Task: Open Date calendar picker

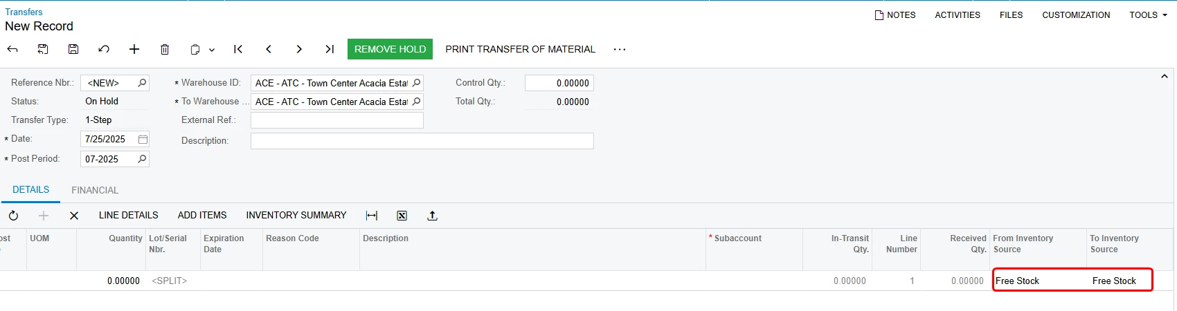Action: pyautogui.click(x=143, y=139)
